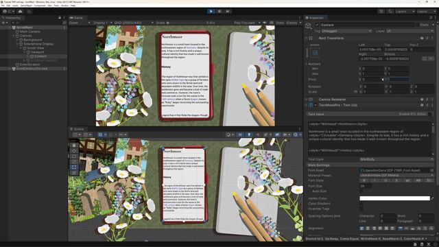The height and width of the screenshot is (247, 439).
Task: Toggle the Auto Size checkbox
Action: (361, 191)
